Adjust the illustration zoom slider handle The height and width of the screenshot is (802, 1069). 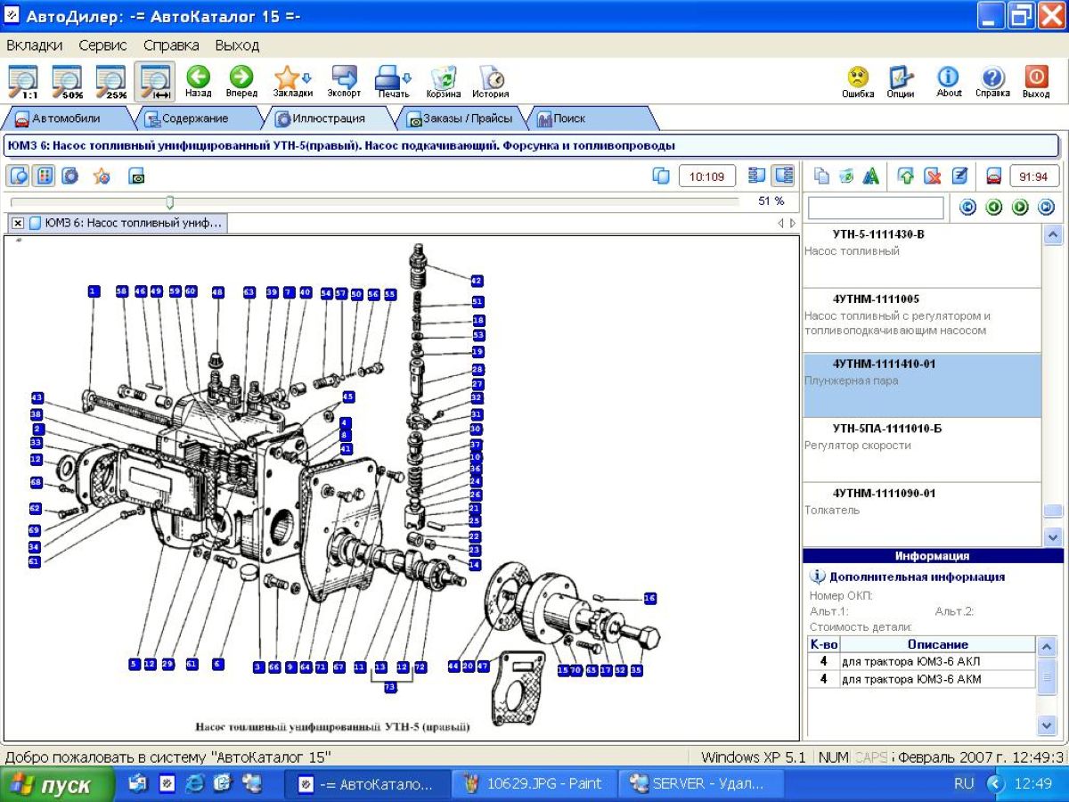(x=170, y=202)
